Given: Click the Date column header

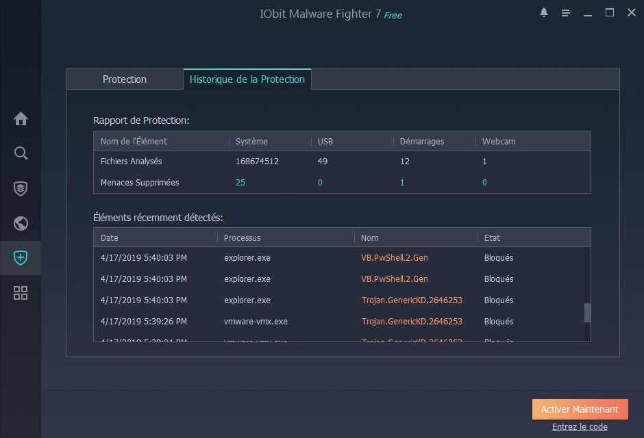Looking at the screenshot, I should pyautogui.click(x=156, y=238).
